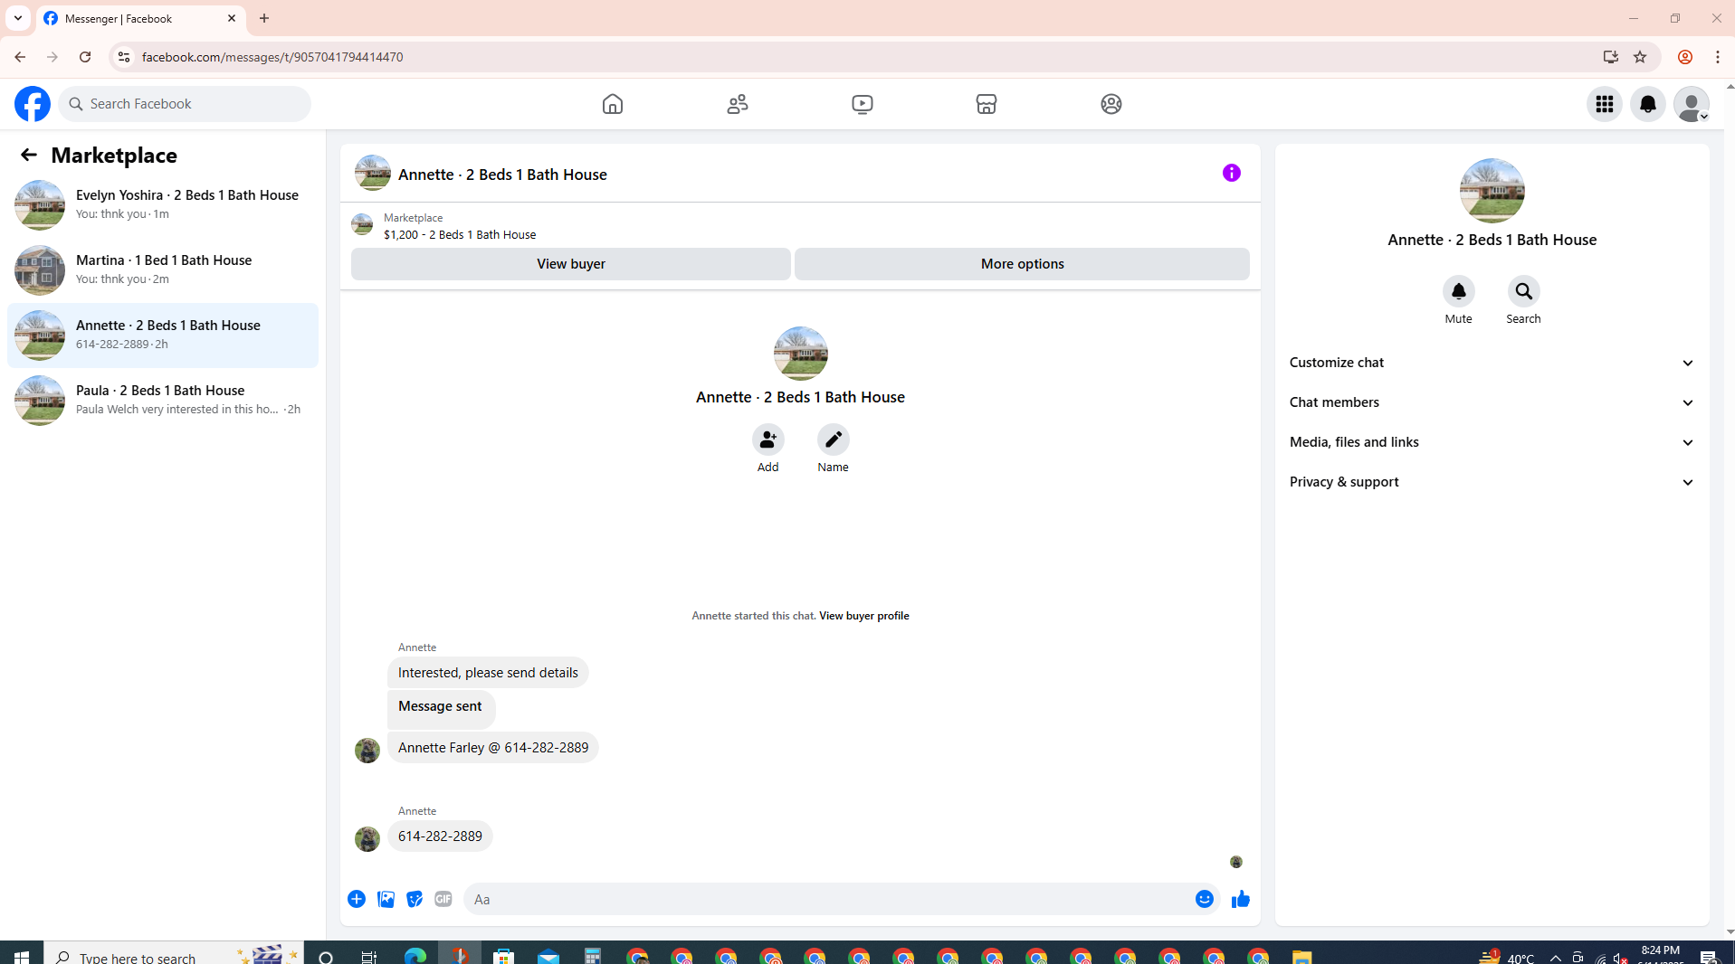This screenshot has height=964, width=1735.
Task: Click 'Interested, please send details' message
Action: (488, 673)
